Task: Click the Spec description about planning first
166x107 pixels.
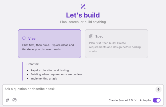Action: (x=115, y=47)
